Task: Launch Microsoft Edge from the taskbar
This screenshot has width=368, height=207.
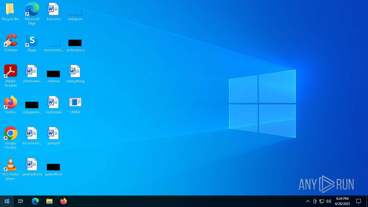Action: (35, 201)
